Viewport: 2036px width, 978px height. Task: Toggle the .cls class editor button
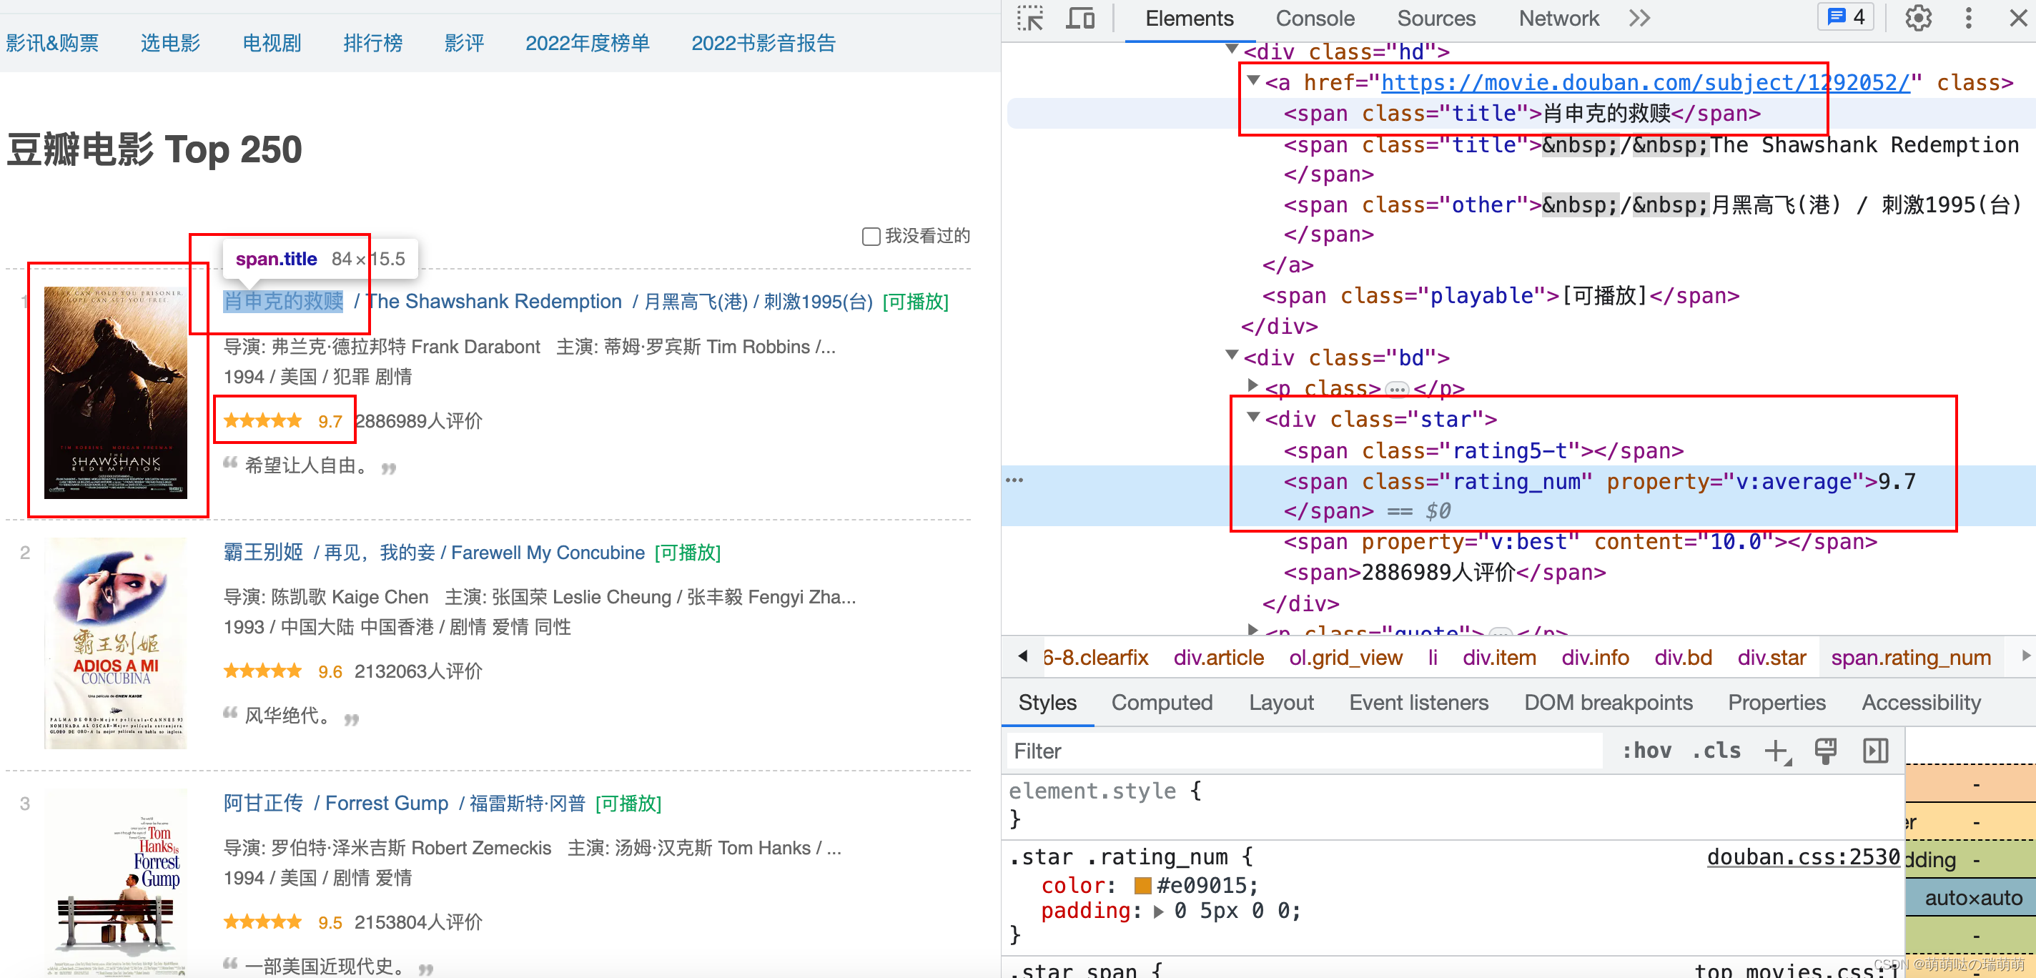point(1716,751)
